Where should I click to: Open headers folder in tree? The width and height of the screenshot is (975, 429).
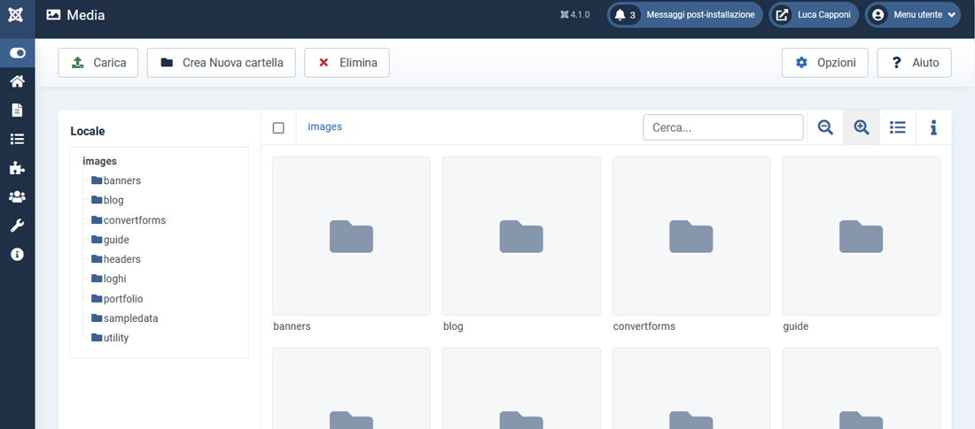coord(116,259)
